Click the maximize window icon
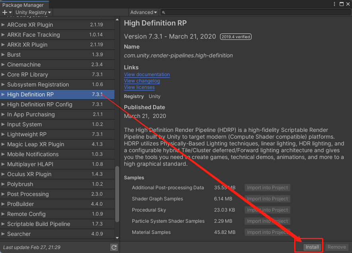 click(x=341, y=4)
